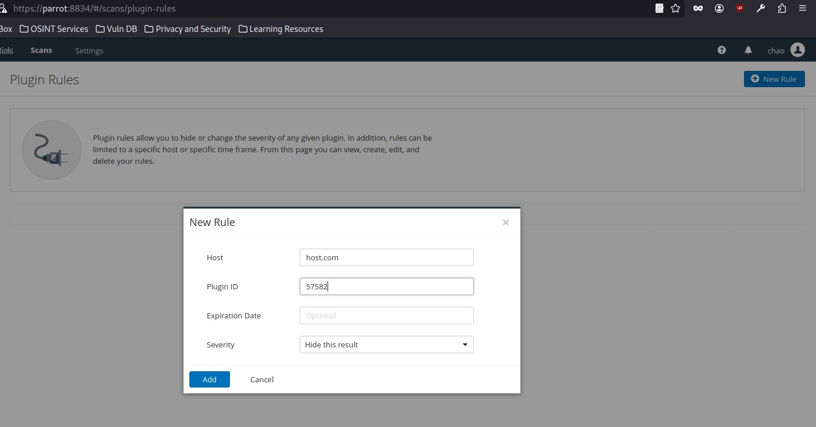The height and width of the screenshot is (427, 816).
Task: Go to the Settings tab
Action: point(89,51)
